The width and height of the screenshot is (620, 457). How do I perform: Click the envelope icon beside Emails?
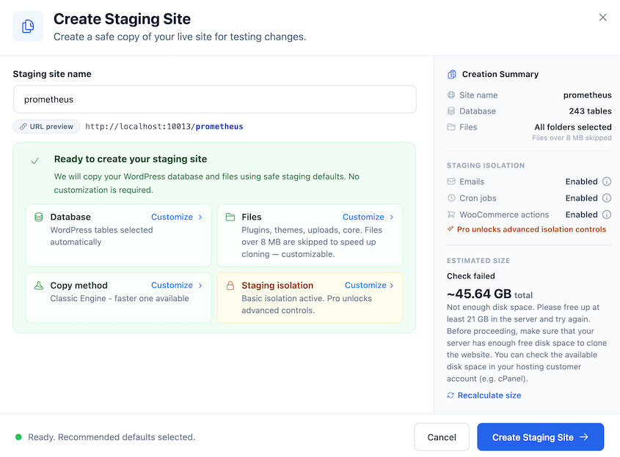point(451,182)
